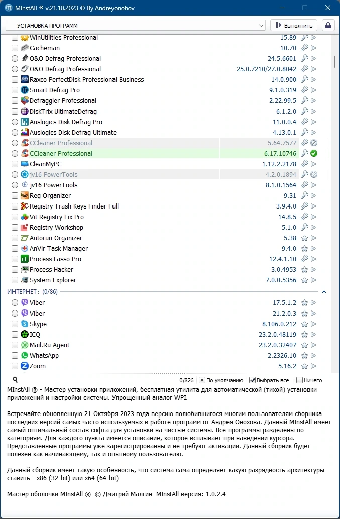Check the Cacheman checkbox

coord(15,48)
